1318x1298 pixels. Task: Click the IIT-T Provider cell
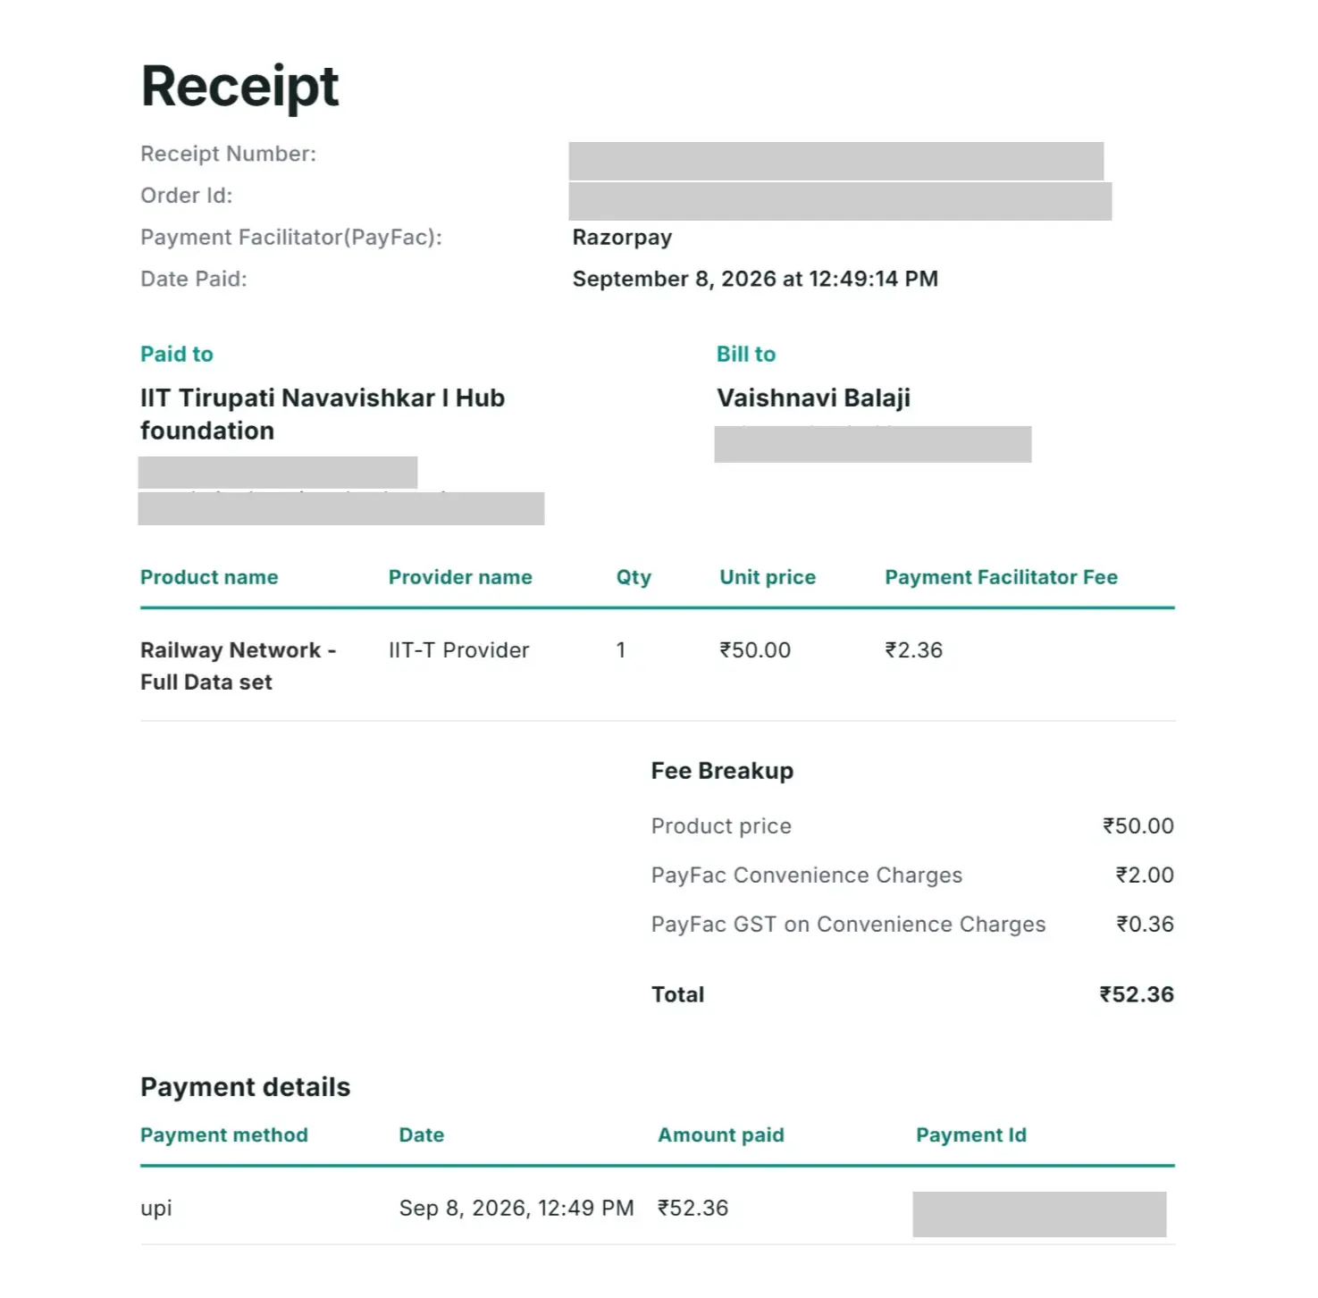458,650
